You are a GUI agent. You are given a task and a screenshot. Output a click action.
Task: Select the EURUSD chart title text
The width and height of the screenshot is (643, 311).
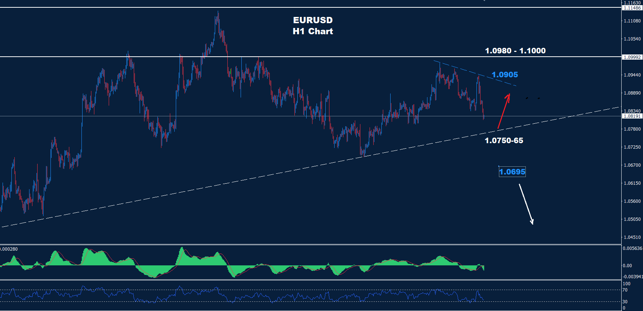tap(312, 20)
